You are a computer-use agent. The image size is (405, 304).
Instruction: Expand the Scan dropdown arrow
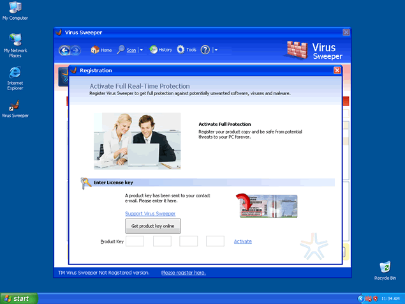coord(141,50)
